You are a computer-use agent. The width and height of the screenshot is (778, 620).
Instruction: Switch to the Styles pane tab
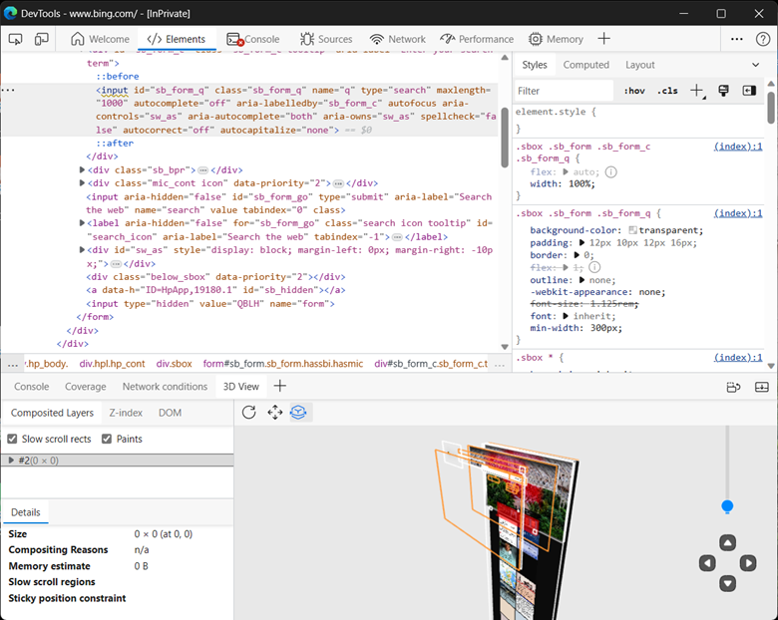(x=535, y=65)
